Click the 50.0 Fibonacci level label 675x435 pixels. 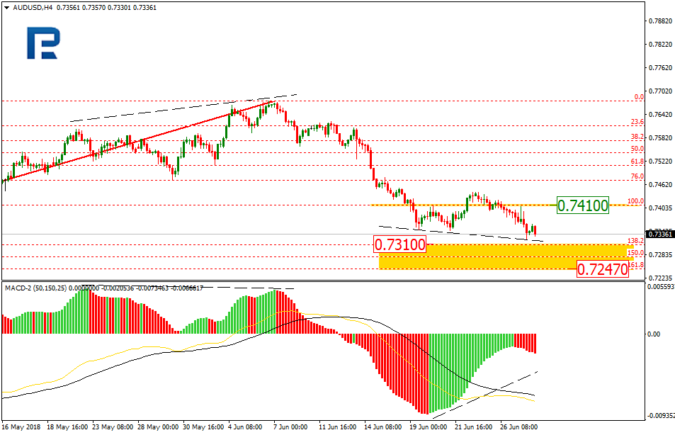637,149
